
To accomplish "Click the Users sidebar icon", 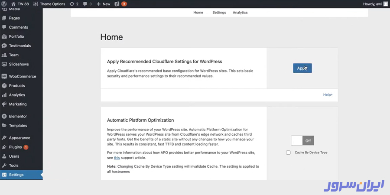I will 4,156.
